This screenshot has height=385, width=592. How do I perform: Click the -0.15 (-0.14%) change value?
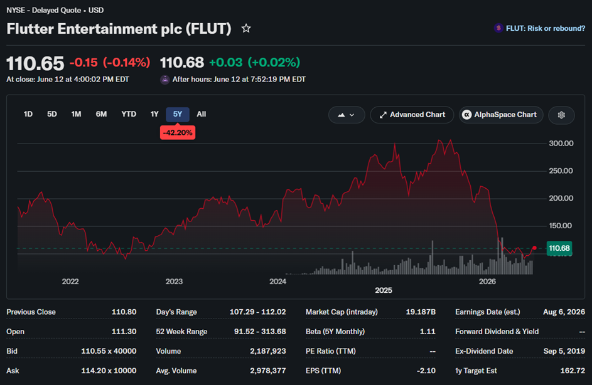click(x=110, y=63)
